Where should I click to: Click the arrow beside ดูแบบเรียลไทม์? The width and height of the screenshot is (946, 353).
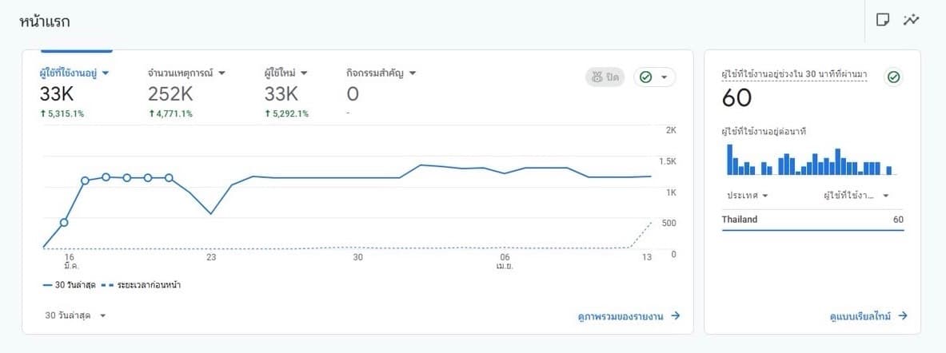pos(903,316)
